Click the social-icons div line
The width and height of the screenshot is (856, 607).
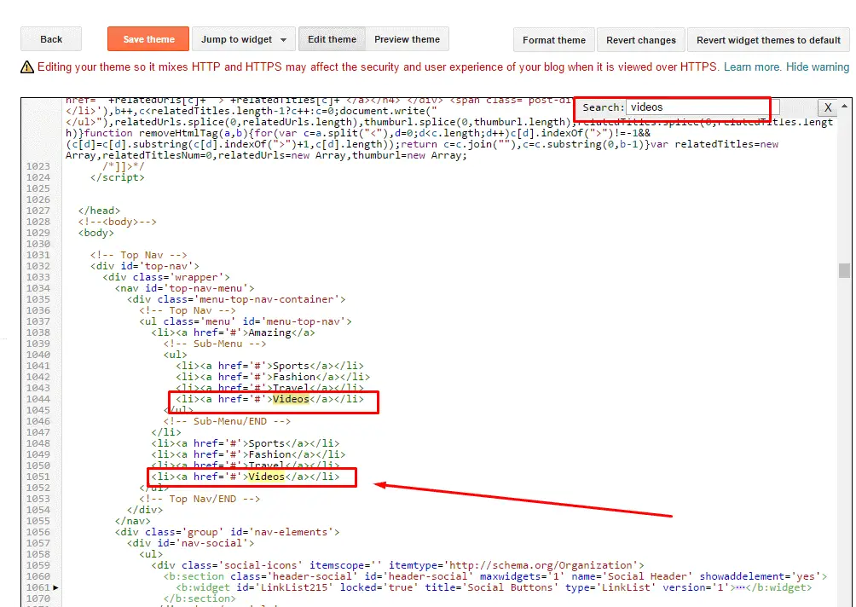398,565
